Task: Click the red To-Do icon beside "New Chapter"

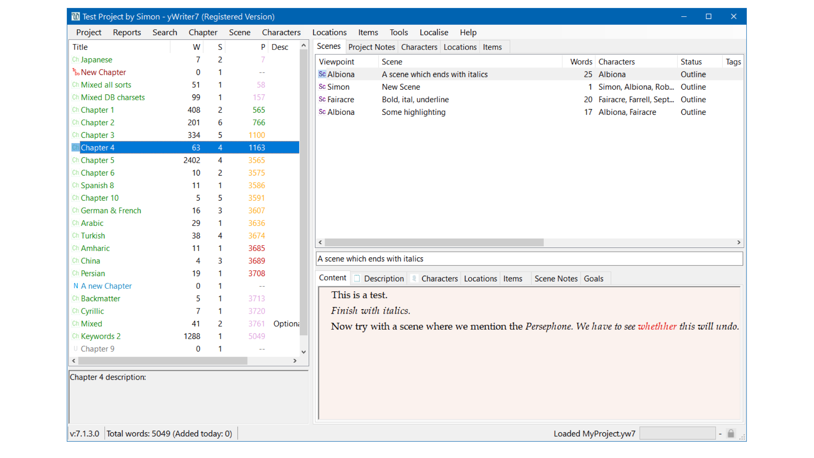Action: click(76, 72)
